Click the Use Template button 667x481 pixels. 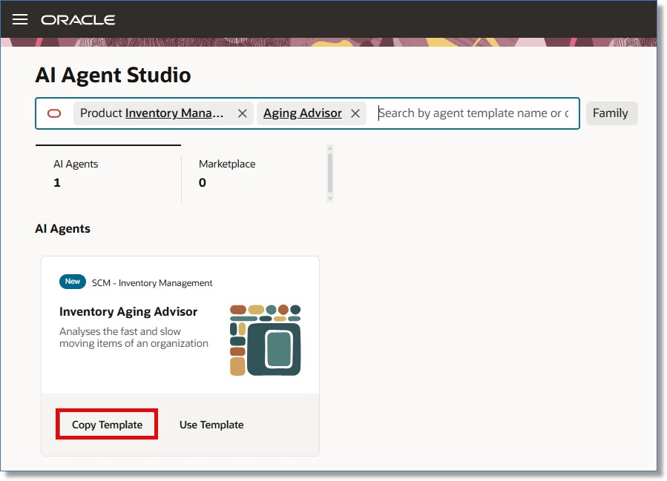tap(211, 424)
